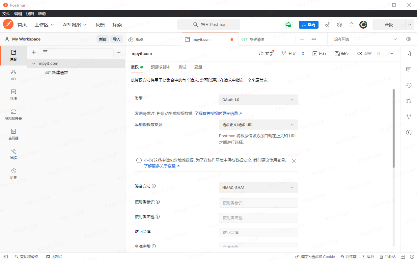The image size is (417, 261).
Task: Click the filter icon in collection search
Action: [x=45, y=52]
